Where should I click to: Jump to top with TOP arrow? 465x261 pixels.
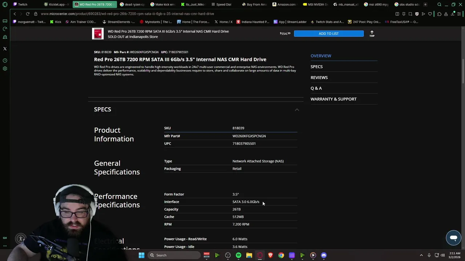[372, 33]
